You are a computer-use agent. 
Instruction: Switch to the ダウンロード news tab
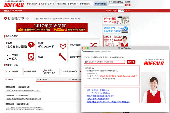click(x=43, y=79)
